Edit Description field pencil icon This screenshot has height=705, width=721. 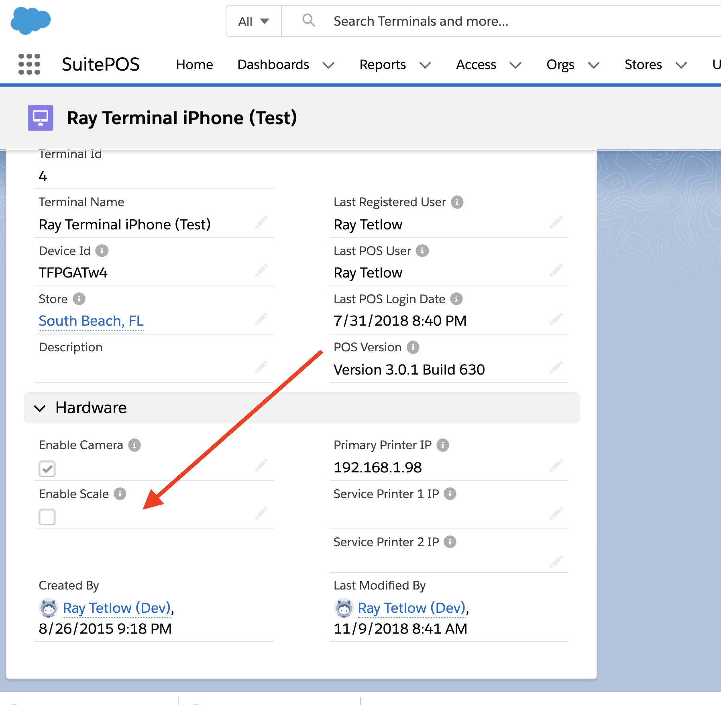pyautogui.click(x=261, y=367)
